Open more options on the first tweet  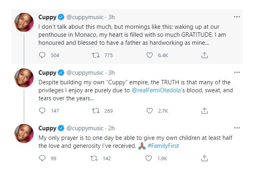[237, 18]
